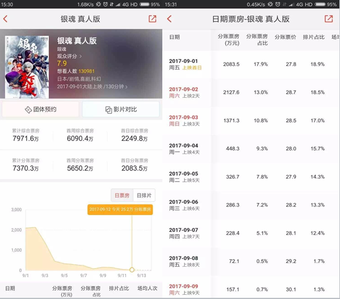Tap the 18.9% screening share cell

click(318, 64)
